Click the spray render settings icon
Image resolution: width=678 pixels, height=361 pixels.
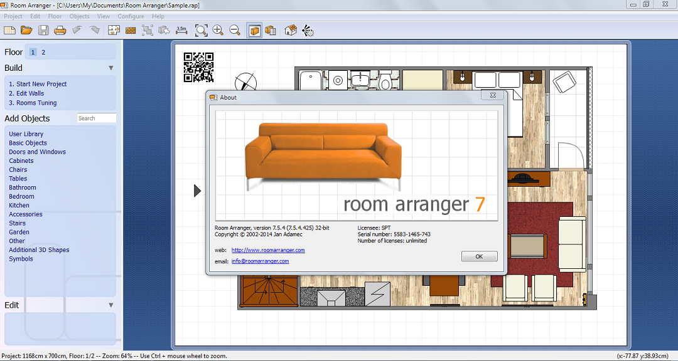click(308, 30)
